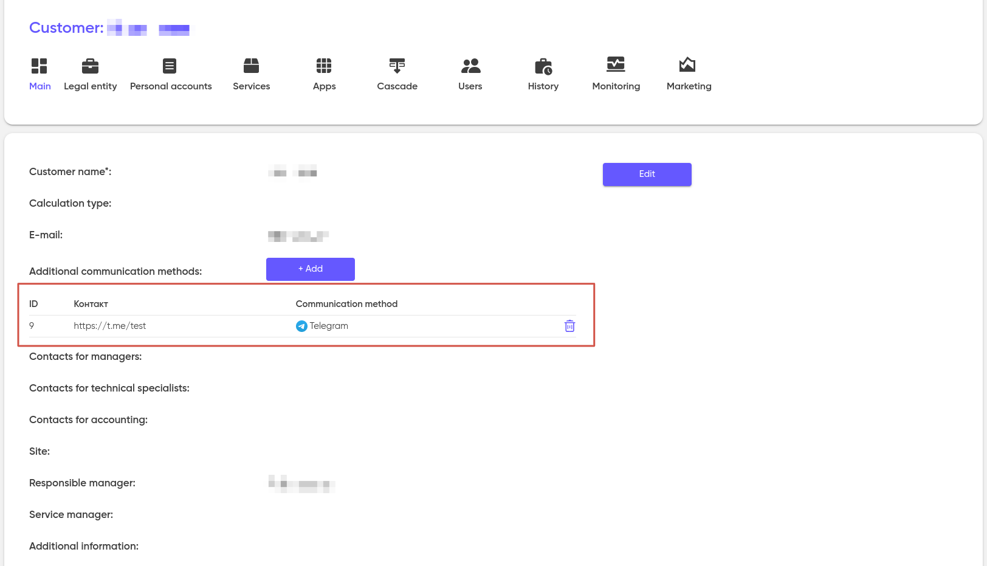Click the Communication method column header

pos(346,304)
